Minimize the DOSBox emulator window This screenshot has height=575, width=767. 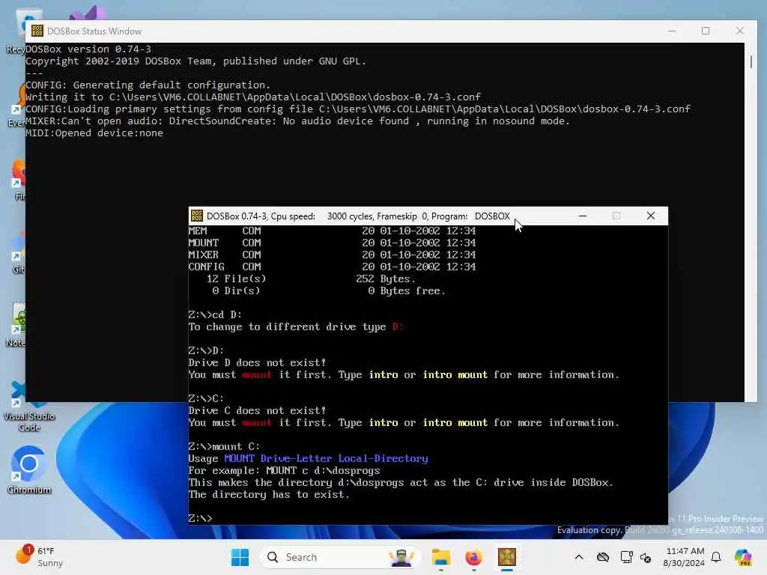pos(582,216)
